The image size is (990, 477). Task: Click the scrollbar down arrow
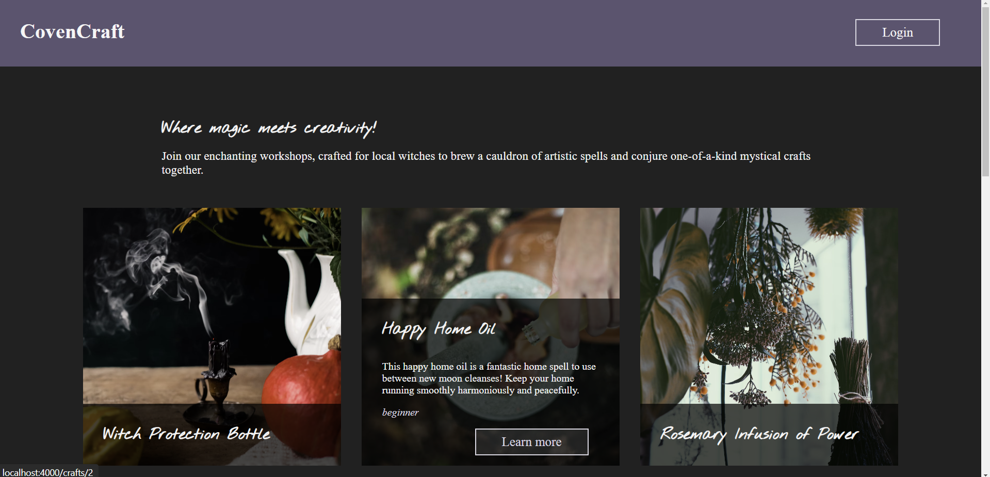[x=985, y=473]
